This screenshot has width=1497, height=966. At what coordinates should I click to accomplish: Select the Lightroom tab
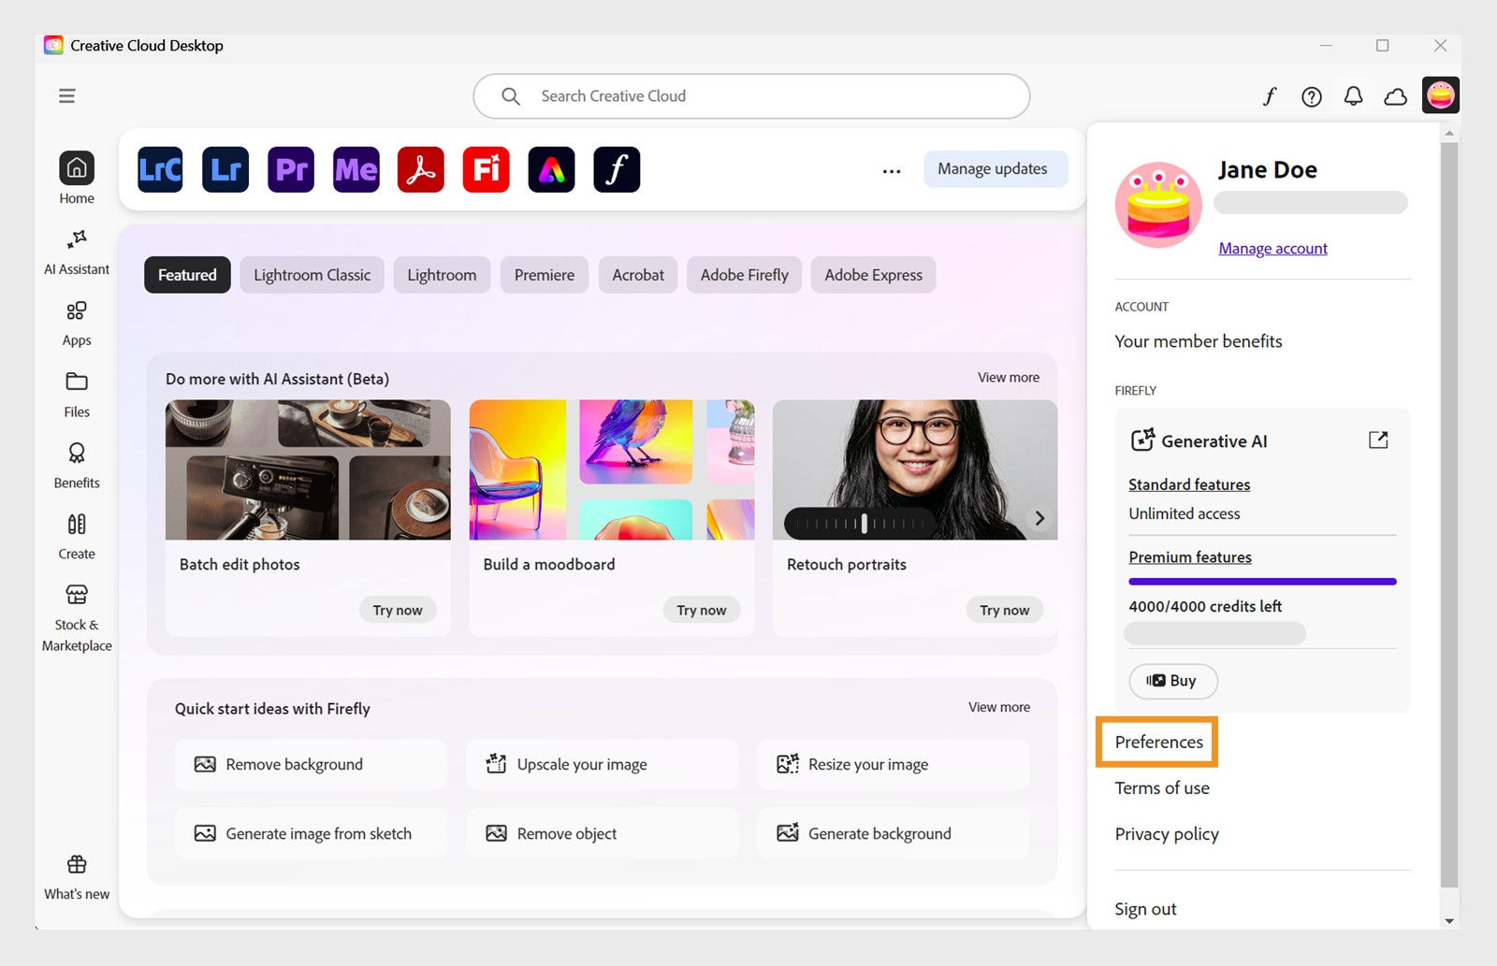pyautogui.click(x=442, y=275)
